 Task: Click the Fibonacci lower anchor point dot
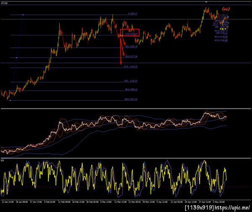pyautogui.click(x=10, y=100)
